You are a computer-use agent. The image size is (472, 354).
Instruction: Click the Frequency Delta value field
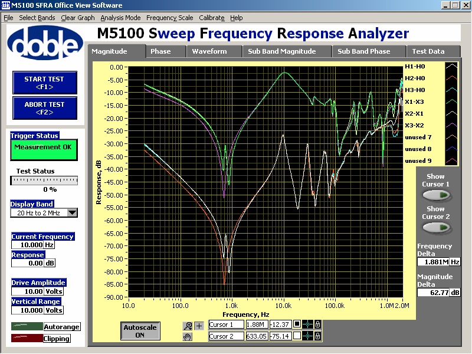click(x=434, y=262)
